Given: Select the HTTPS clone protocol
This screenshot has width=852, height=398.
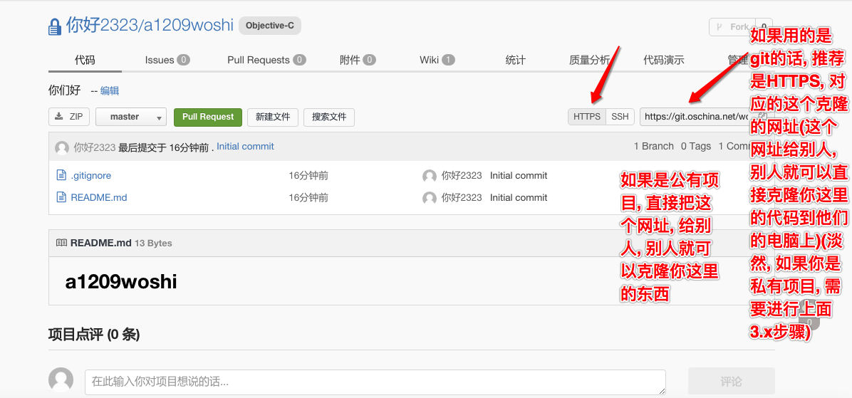Looking at the screenshot, I should (587, 117).
